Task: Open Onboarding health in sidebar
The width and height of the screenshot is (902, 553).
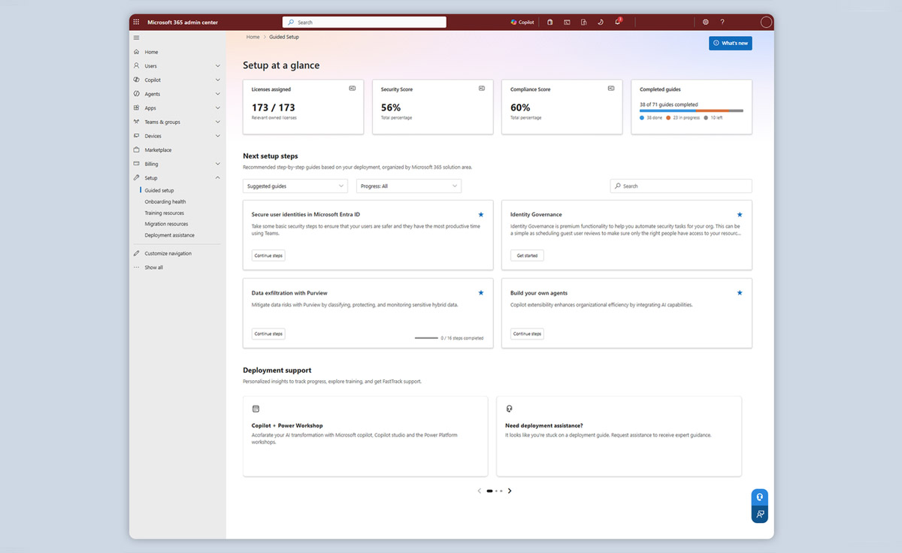Action: [x=165, y=201]
